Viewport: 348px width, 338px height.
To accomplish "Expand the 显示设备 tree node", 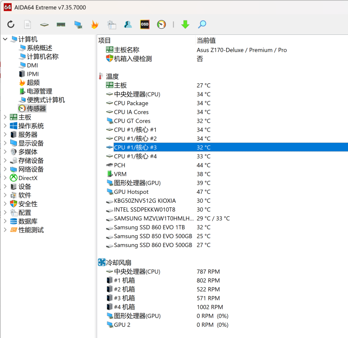I will [x=5, y=143].
